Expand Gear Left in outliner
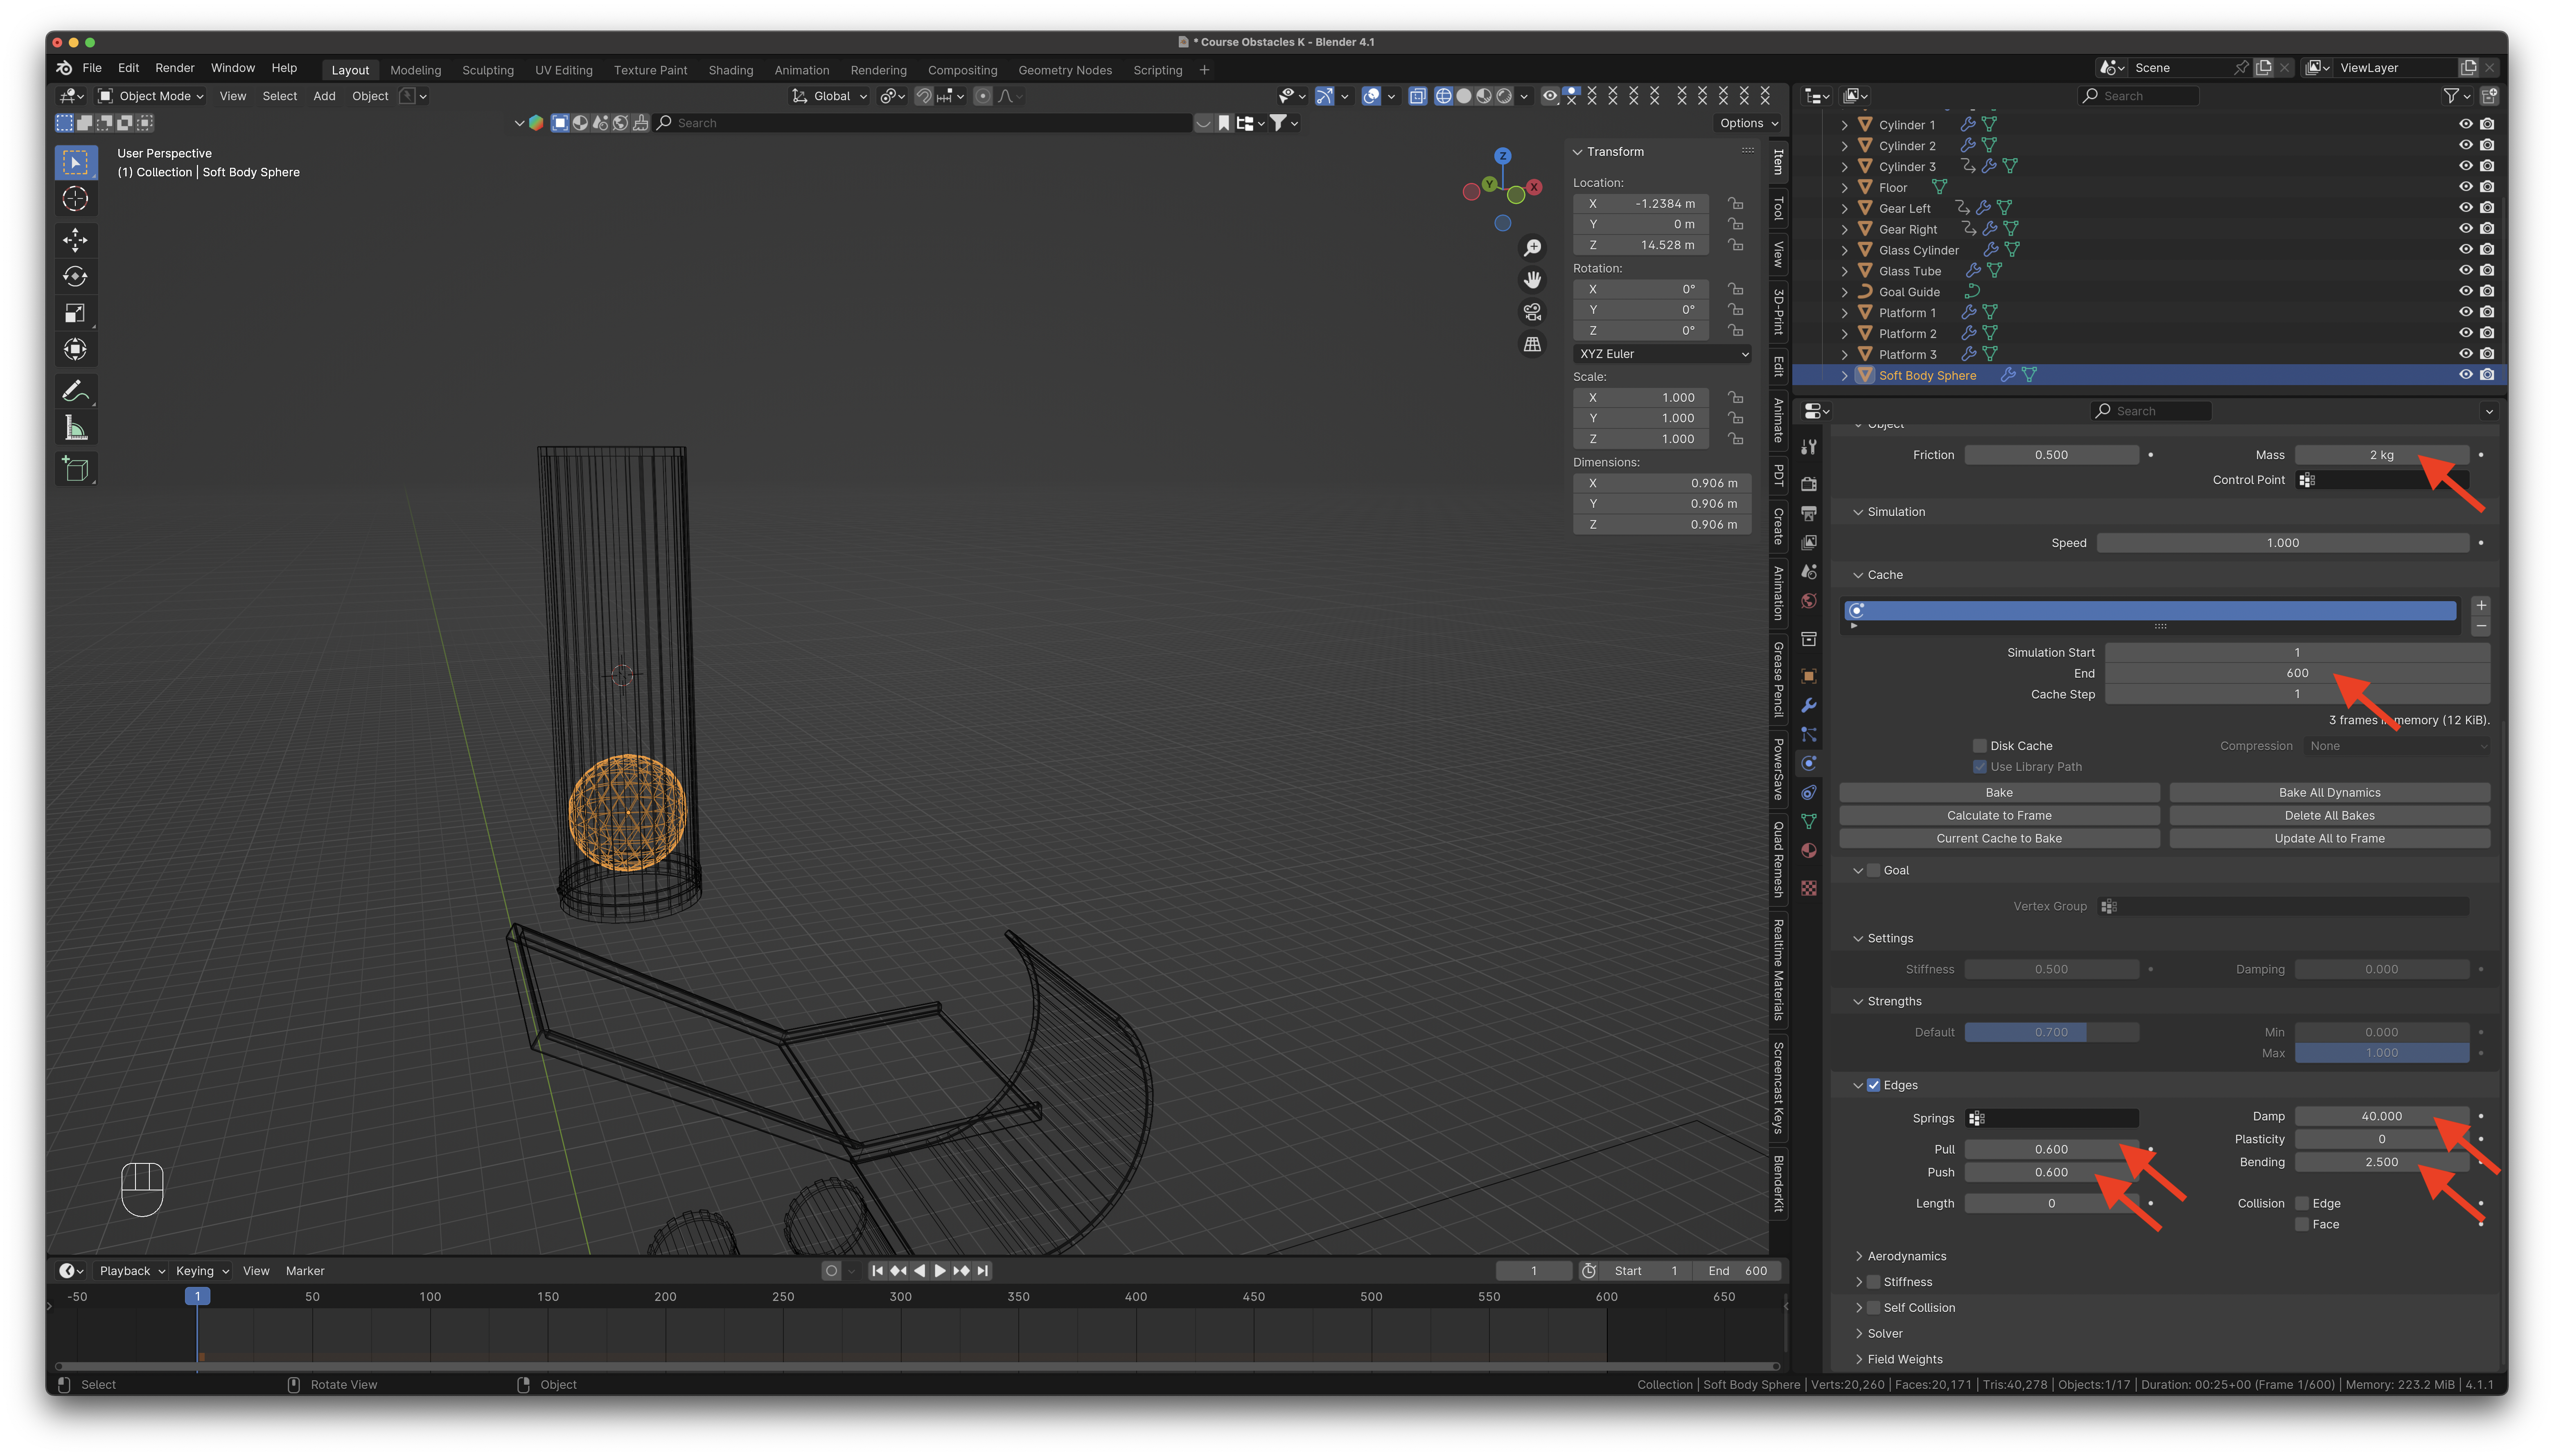This screenshot has width=2554, height=1456. click(1845, 209)
